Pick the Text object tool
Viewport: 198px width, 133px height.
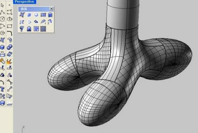[x=2, y=89]
